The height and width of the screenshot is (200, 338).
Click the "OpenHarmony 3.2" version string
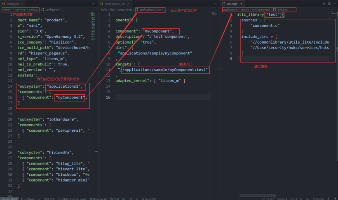(64, 37)
